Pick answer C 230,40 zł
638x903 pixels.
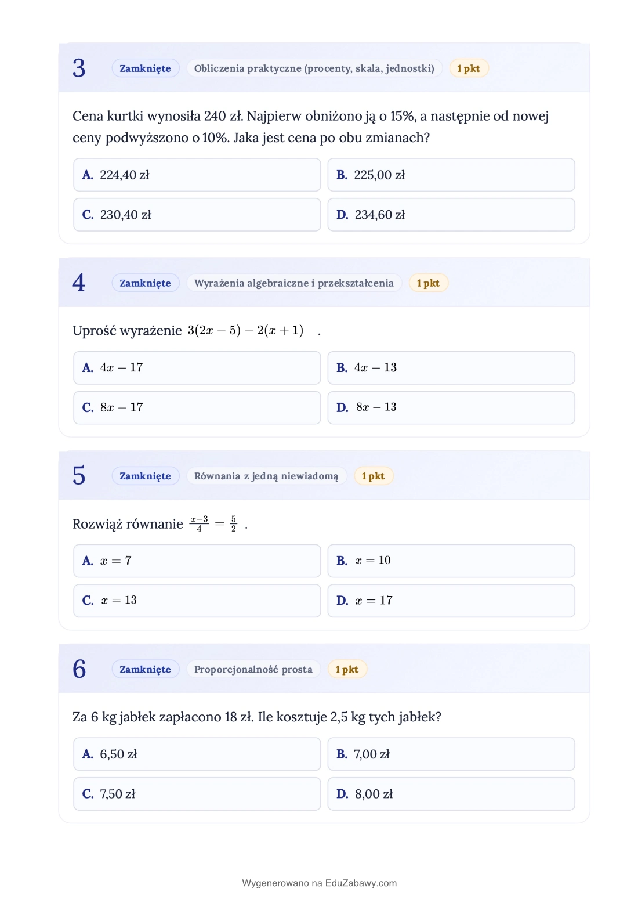point(197,215)
